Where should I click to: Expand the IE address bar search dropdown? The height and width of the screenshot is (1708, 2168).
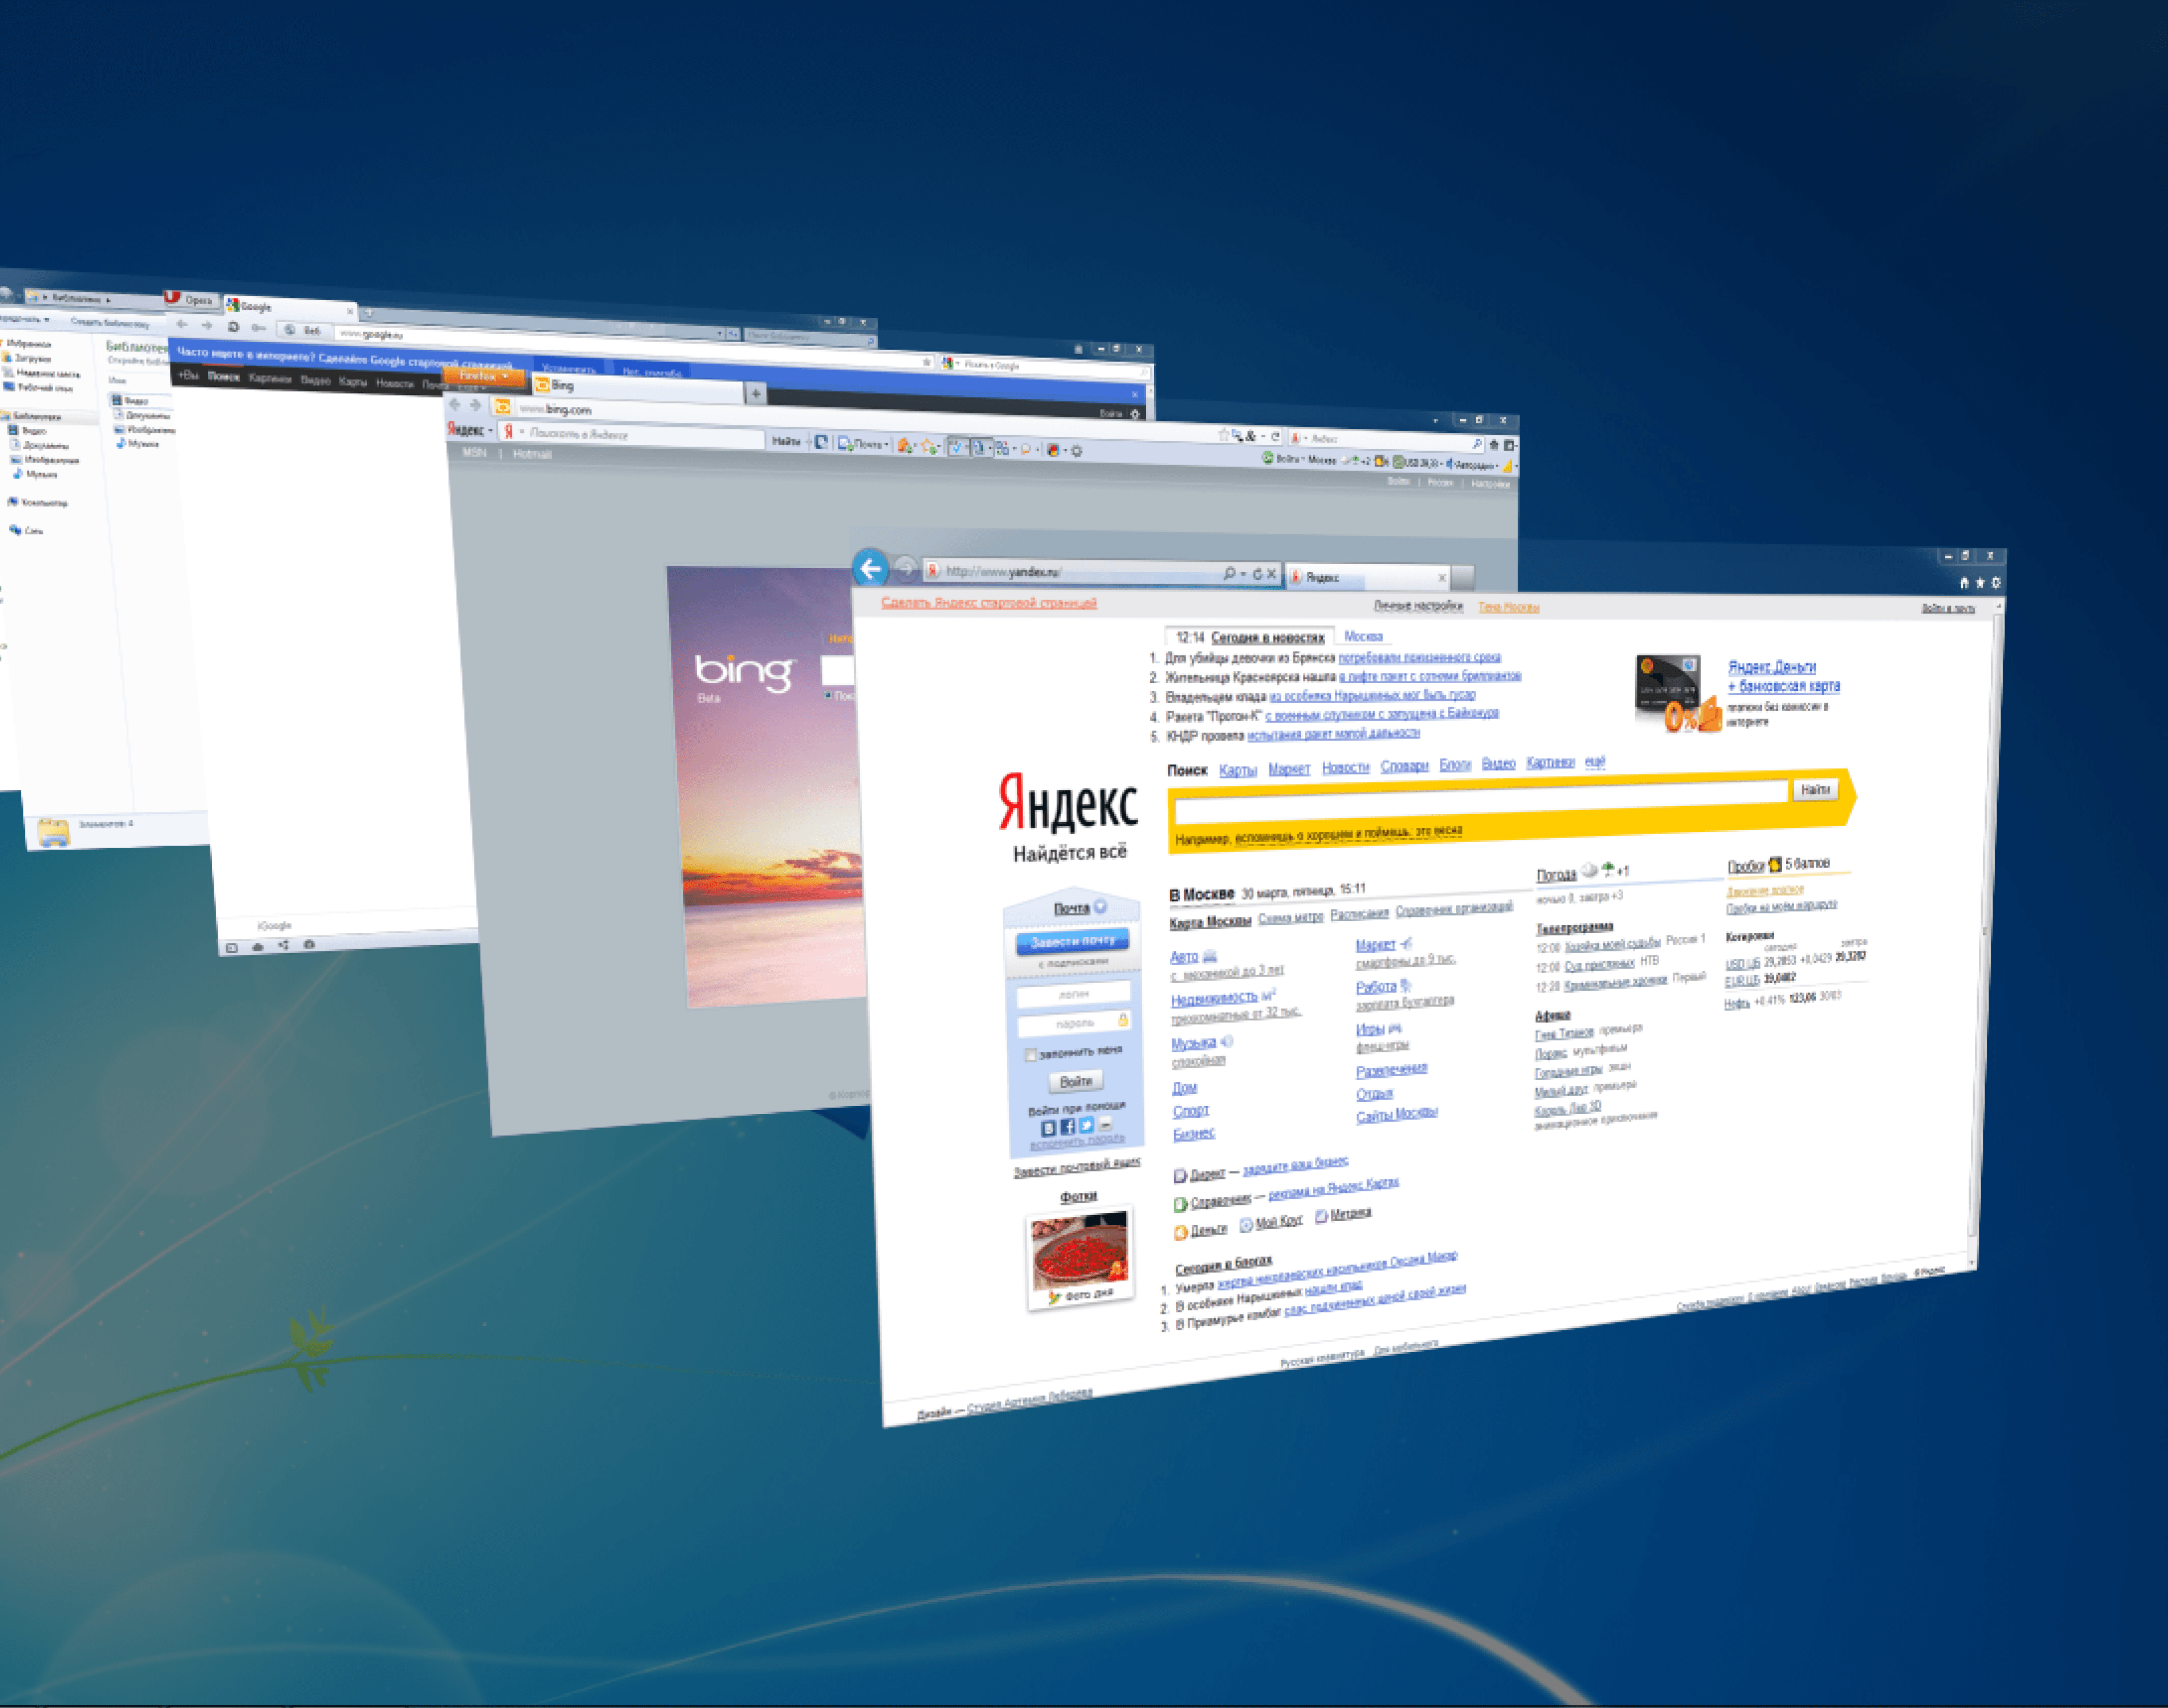coord(1242,574)
